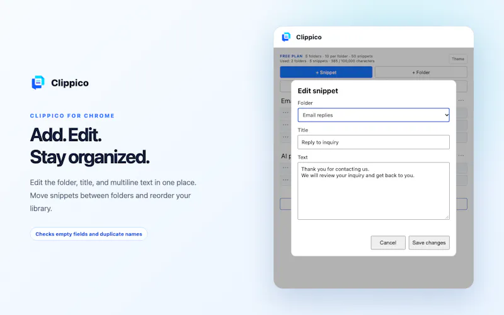Open the first folder's three-dot options menu

(x=461, y=100)
